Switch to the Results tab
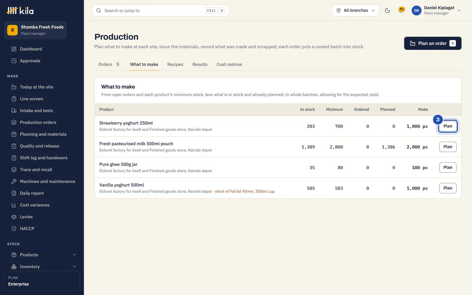472x295 pixels. 200,64
